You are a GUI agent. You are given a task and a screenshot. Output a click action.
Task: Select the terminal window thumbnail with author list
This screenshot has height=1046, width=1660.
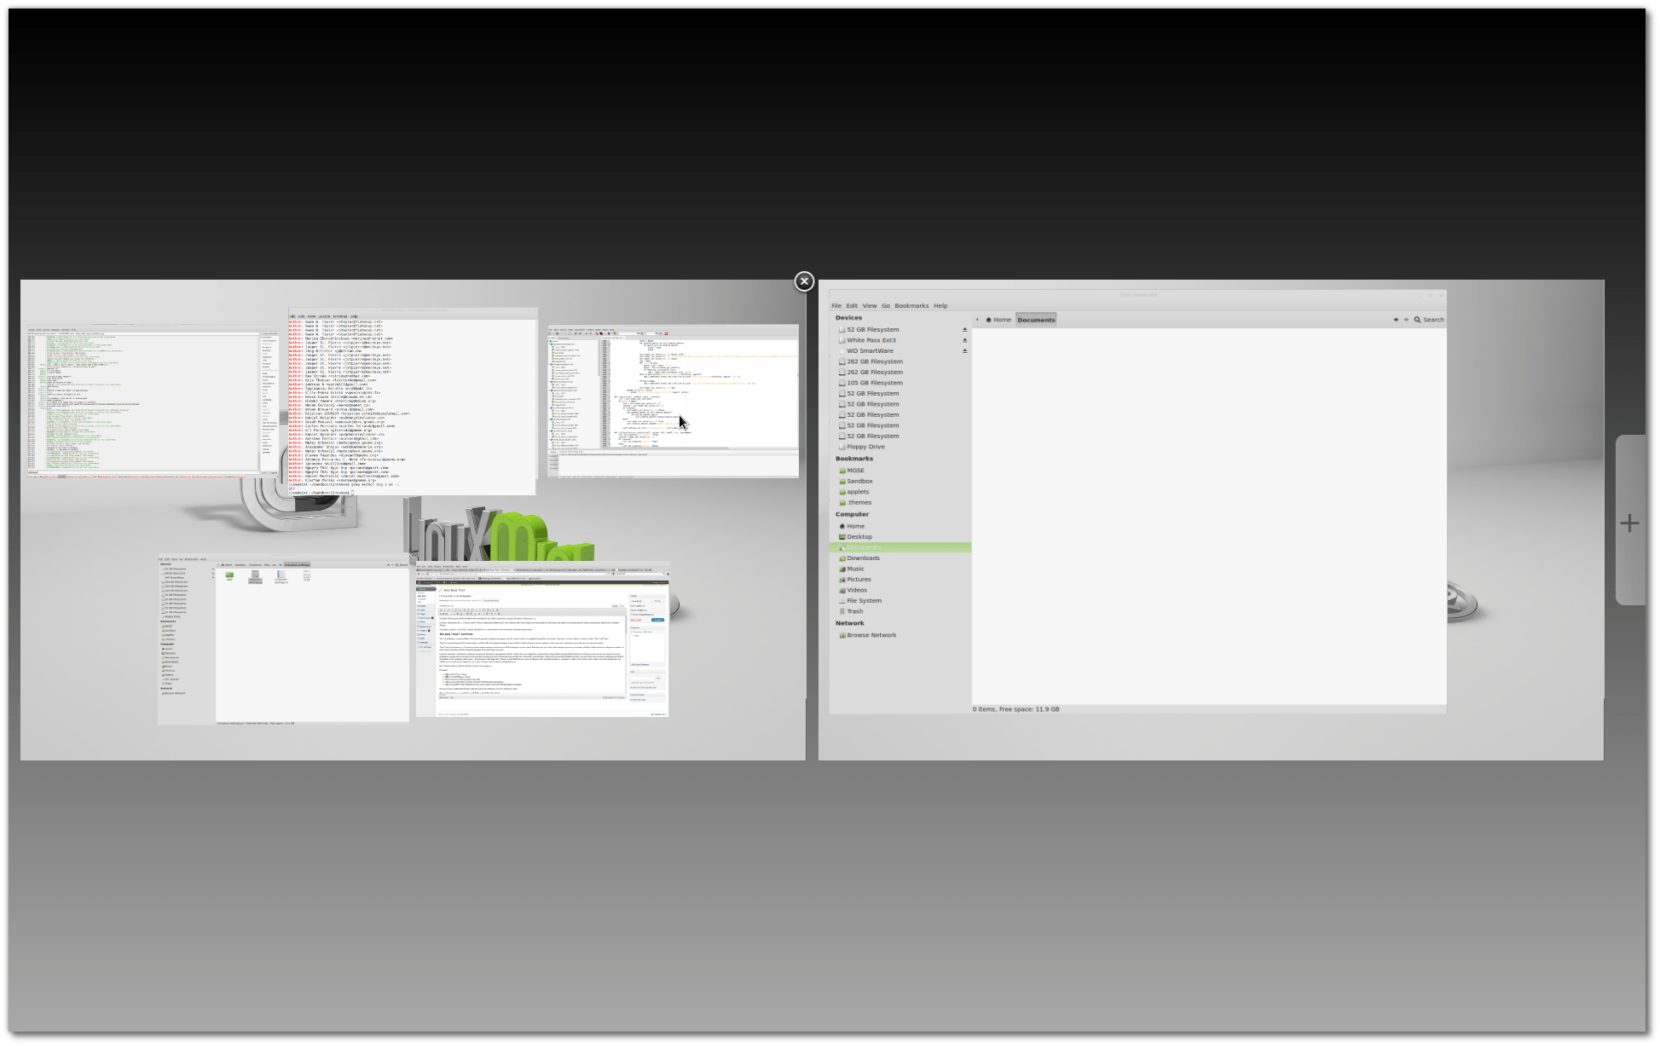click(x=413, y=401)
